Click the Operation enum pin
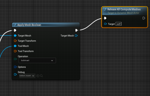This screenshot has height=96, width=150. pos(15,59)
